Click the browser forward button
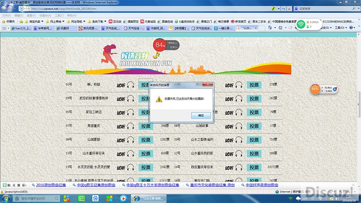This screenshot has height=203, width=361. click(10, 9)
